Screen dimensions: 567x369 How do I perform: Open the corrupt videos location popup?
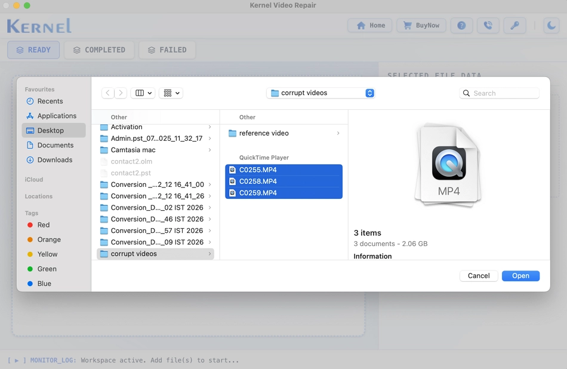pyautogui.click(x=321, y=93)
